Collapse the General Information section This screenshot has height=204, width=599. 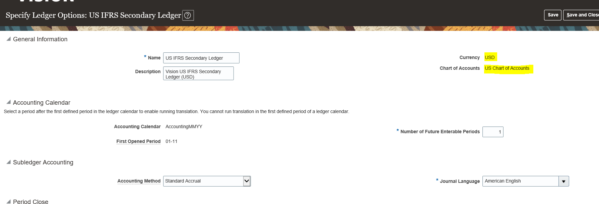(x=9, y=39)
